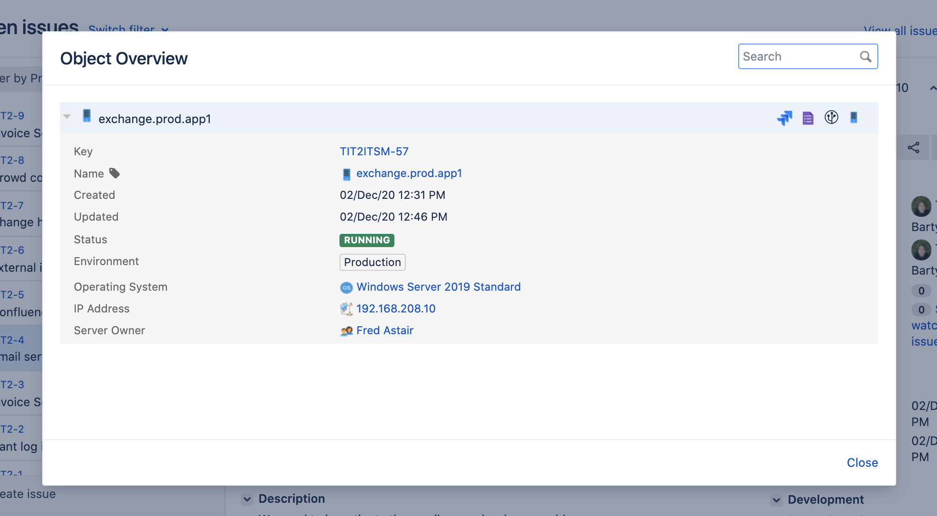
Task: Click the label tag icon beside Name
Action: 115,173
